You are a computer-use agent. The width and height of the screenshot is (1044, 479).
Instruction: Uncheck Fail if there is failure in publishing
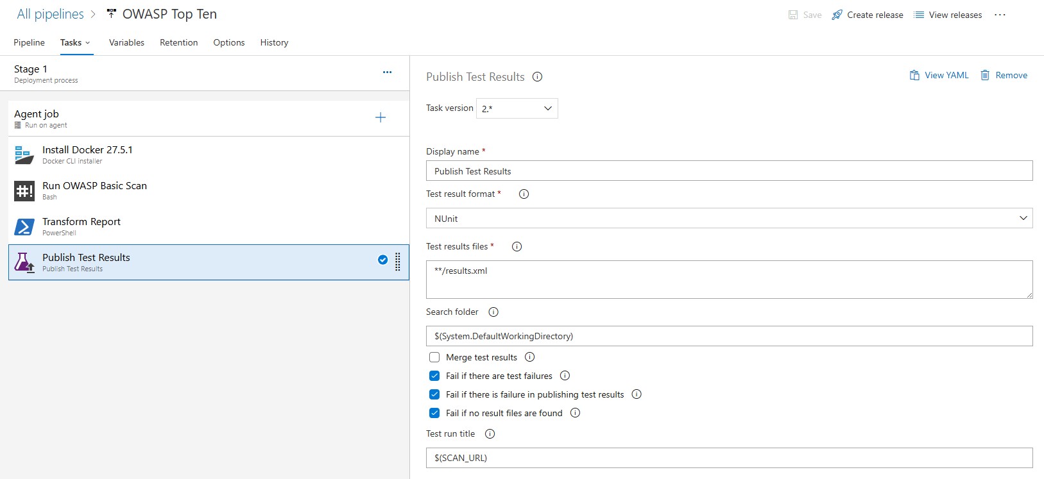(434, 394)
